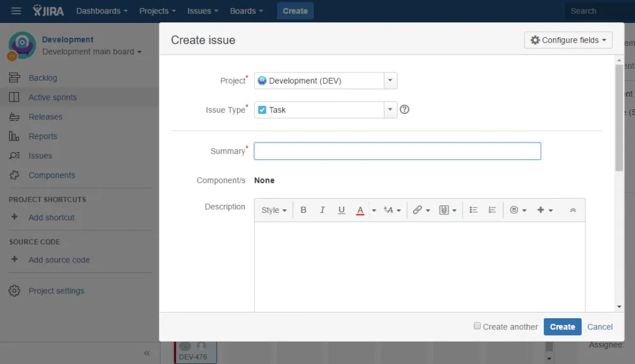The width and height of the screenshot is (635, 364).
Task: Underline text in the Description field
Action: pos(341,210)
